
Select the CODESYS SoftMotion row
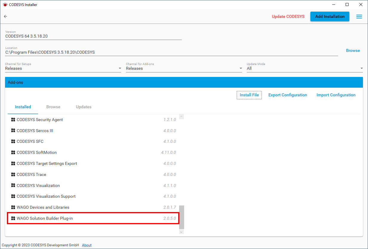coord(93,152)
